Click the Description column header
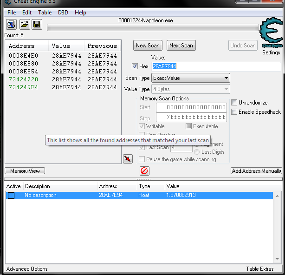Viewport: 285px width, 275px height. (60, 186)
